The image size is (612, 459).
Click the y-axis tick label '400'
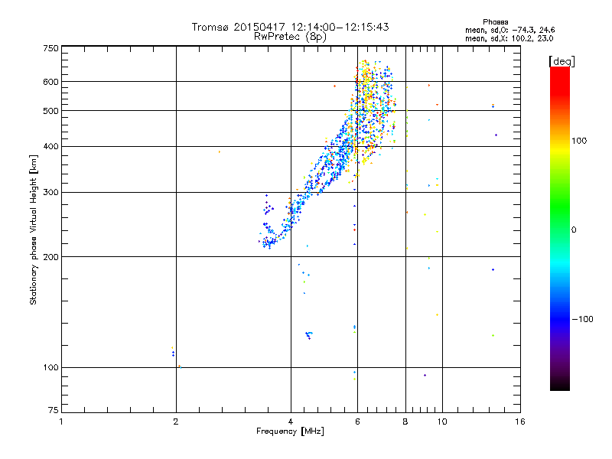point(50,147)
